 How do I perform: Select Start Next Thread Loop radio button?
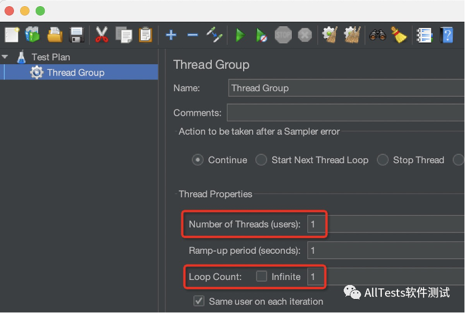[x=261, y=160]
